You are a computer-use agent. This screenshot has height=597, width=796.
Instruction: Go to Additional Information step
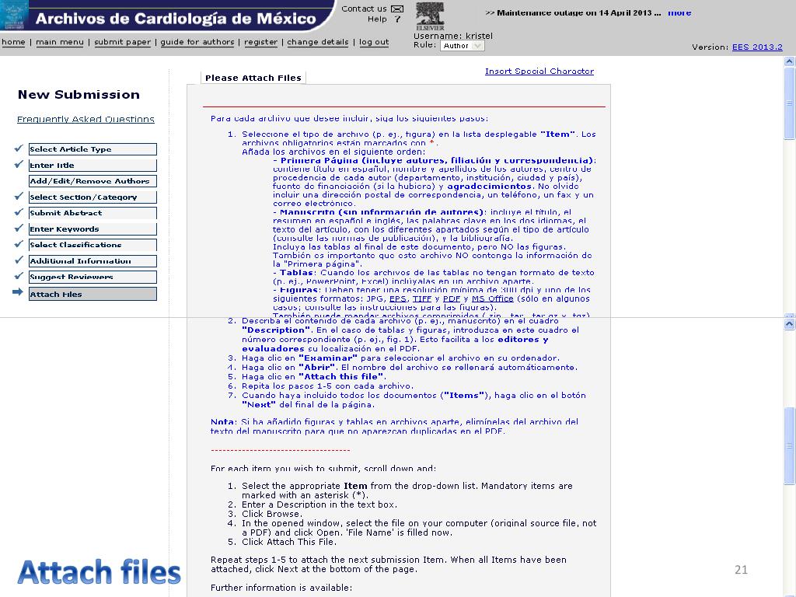93,261
